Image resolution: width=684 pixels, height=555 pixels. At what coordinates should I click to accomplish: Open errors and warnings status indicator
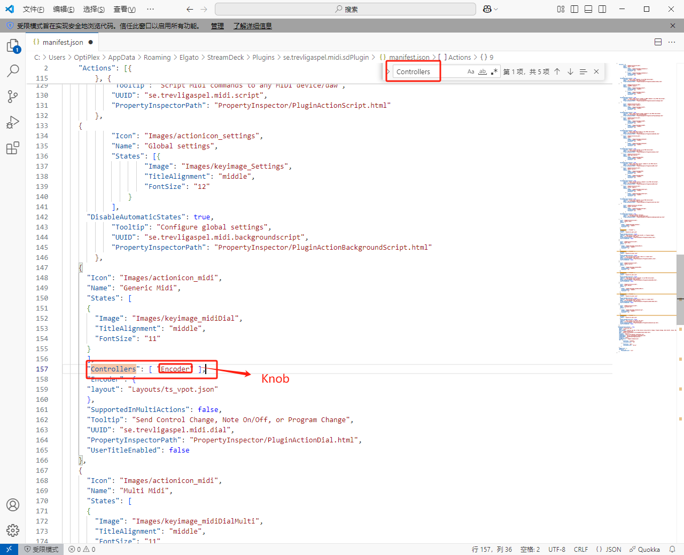[x=82, y=549]
